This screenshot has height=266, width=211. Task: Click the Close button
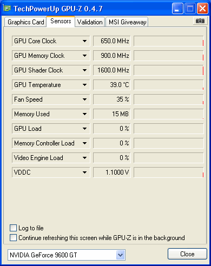(187, 254)
